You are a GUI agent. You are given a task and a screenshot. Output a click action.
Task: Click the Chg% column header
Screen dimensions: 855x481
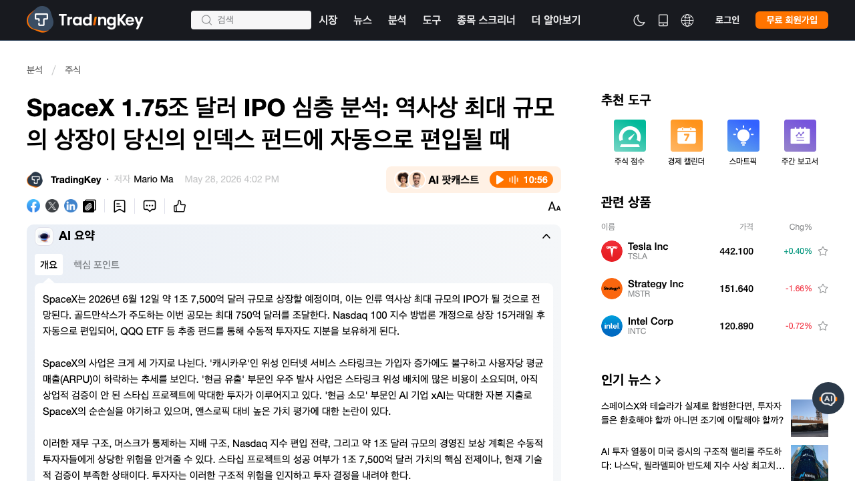pos(800,227)
